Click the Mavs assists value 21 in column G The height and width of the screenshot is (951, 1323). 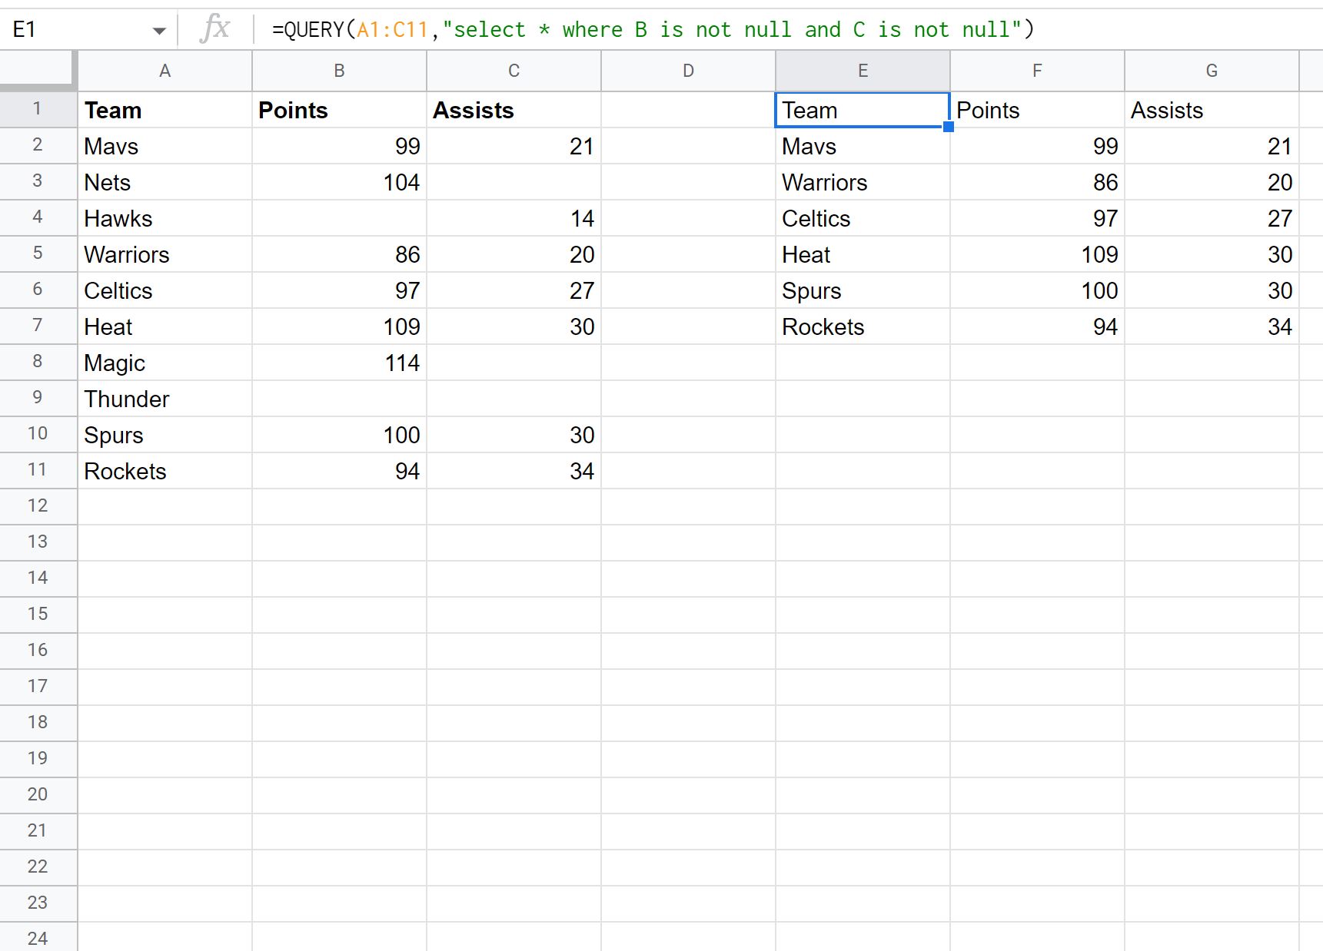1212,146
